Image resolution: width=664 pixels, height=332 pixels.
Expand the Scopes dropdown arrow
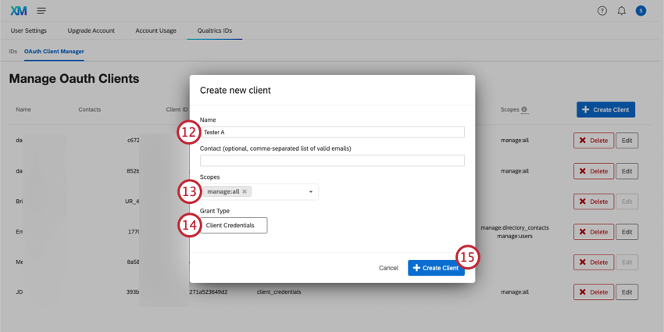coord(310,191)
